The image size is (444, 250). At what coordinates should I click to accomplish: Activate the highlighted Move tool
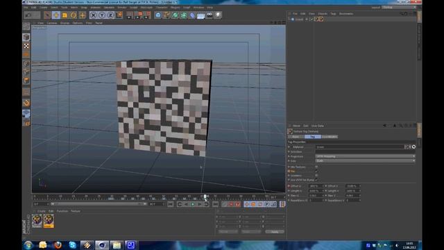coord(56,15)
